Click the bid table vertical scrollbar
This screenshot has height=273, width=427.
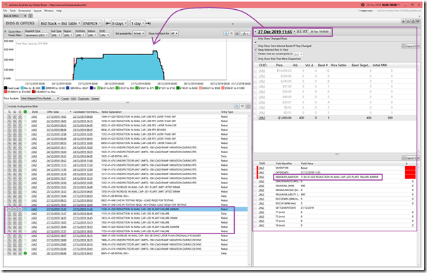(249, 190)
